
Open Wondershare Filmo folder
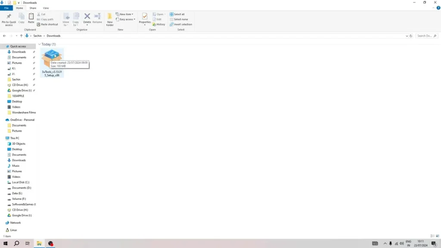(x=24, y=112)
